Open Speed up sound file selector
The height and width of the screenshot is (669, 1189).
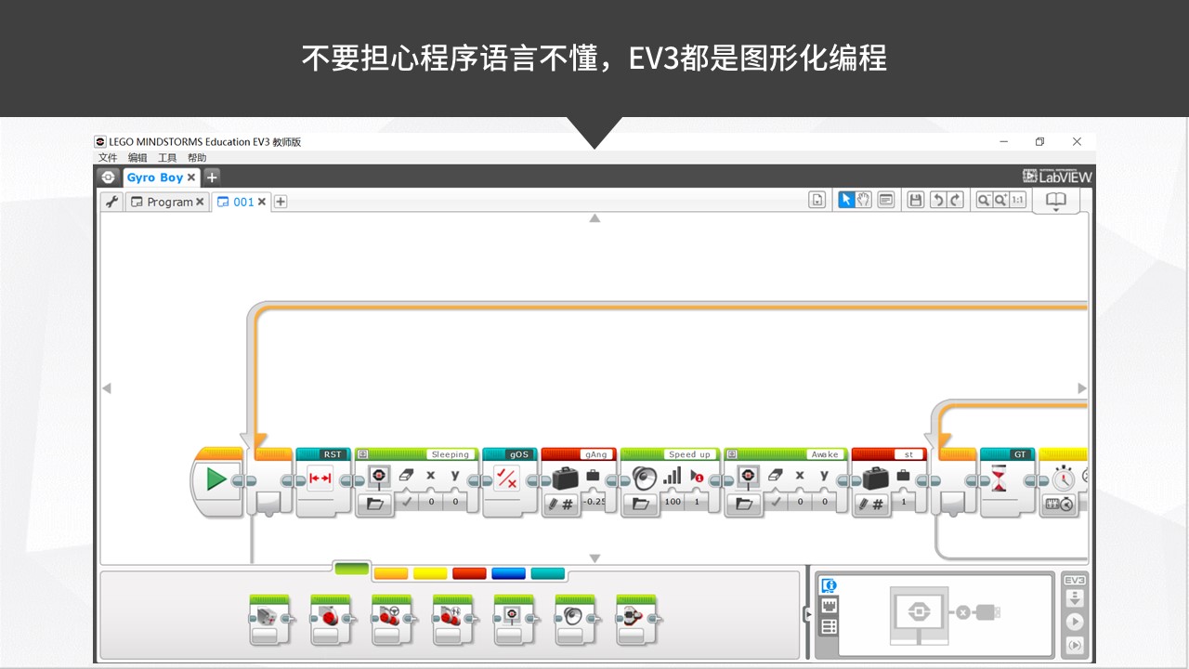[640, 503]
